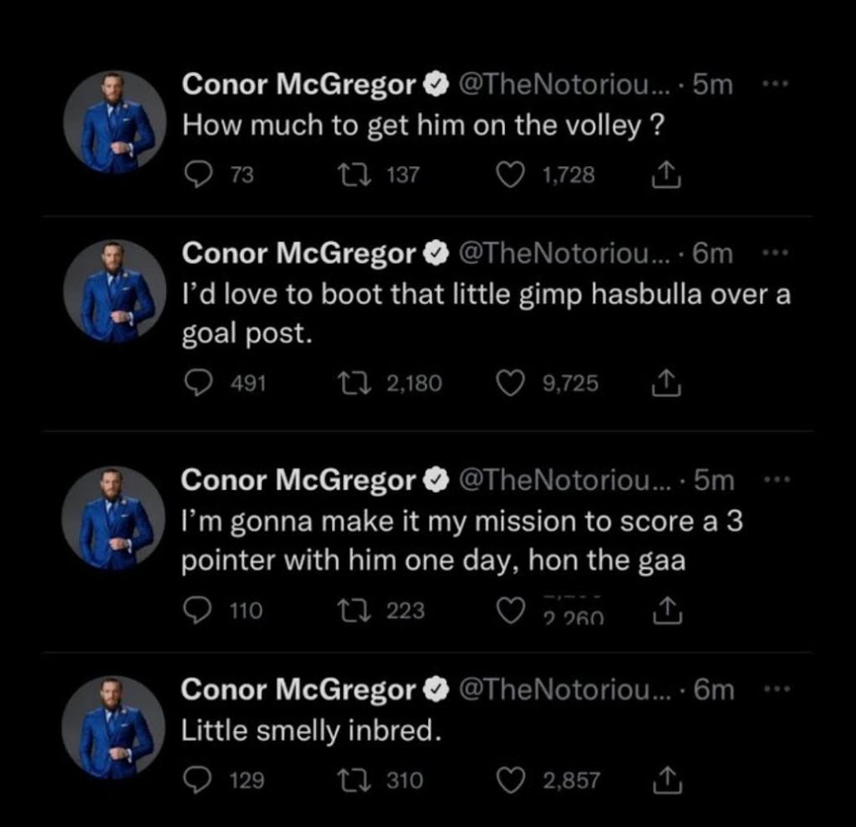
Task: Open Conor McGregor name on the last tweet
Action: coord(298,690)
